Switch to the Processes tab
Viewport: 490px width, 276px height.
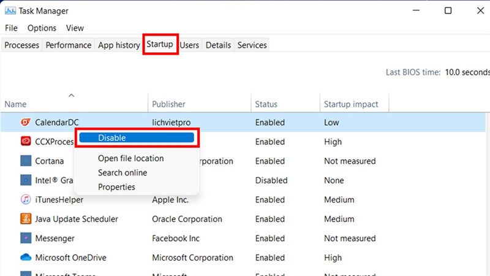point(22,45)
